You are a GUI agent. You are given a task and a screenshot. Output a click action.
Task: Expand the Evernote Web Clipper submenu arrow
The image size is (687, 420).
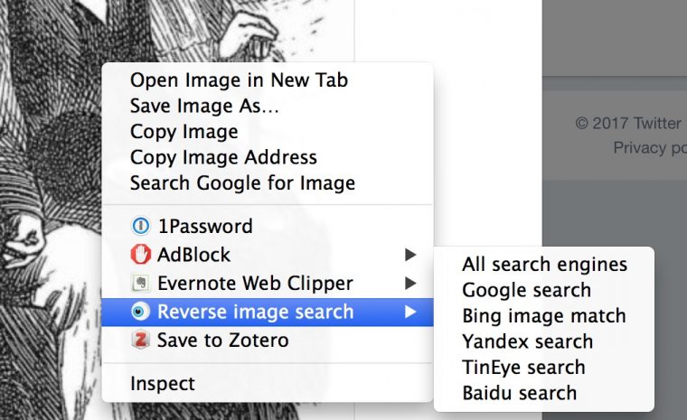[410, 284]
